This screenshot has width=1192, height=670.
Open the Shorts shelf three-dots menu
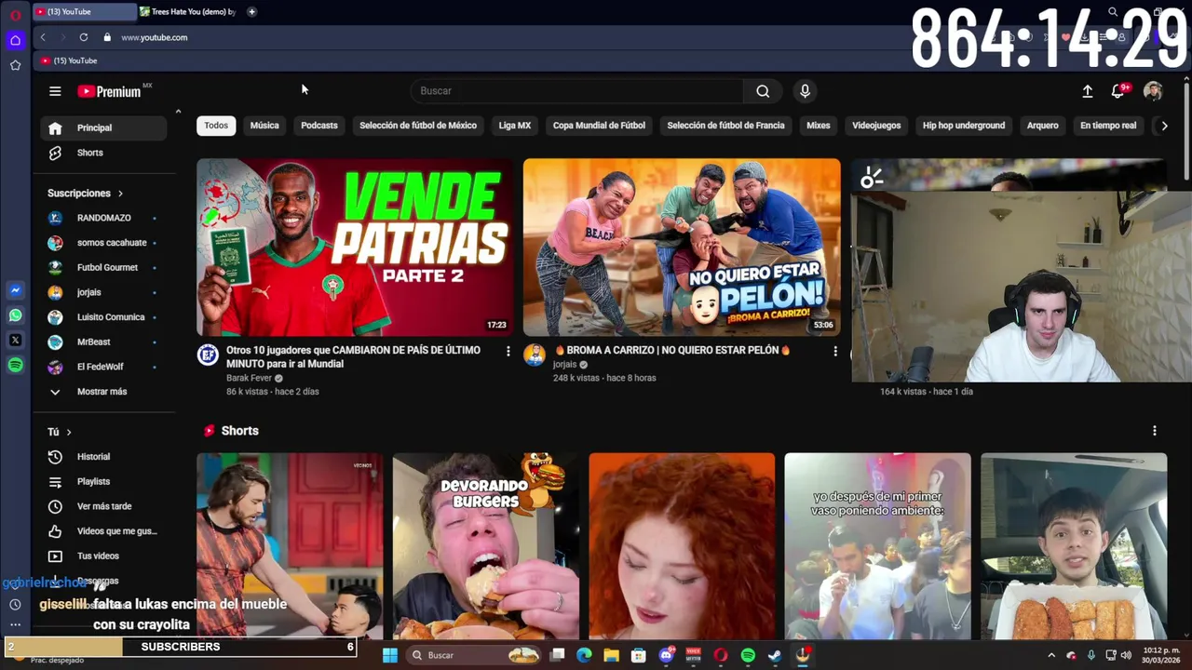coord(1154,431)
